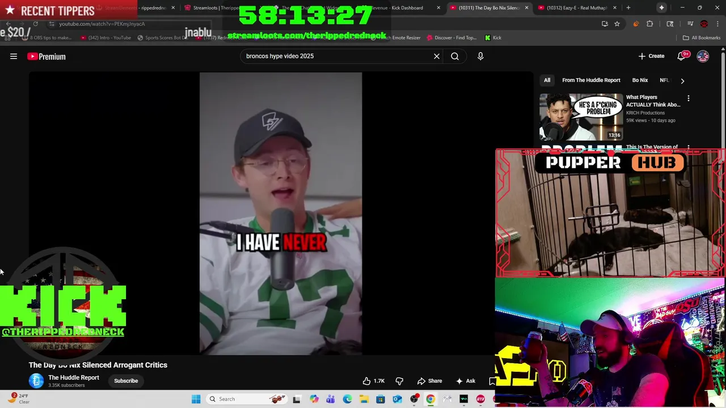Viewport: 726px width, 408px height.
Task: Dislike the Bo Nix video
Action: [x=399, y=381]
